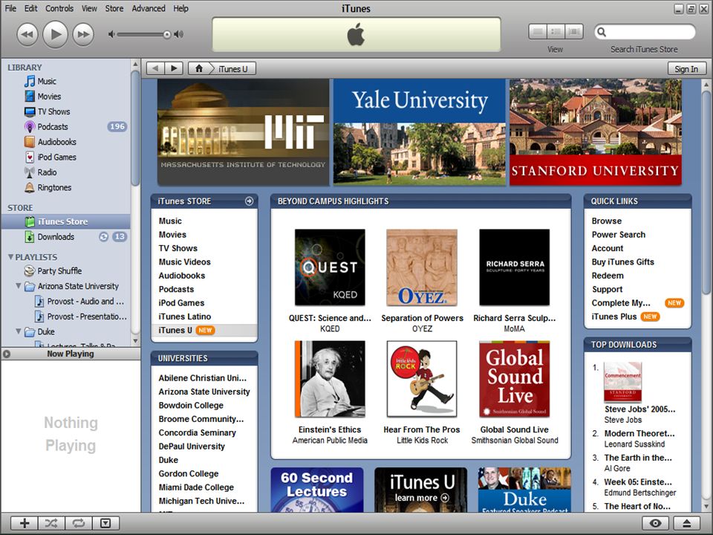The height and width of the screenshot is (535, 713).
Task: Open the File menu
Action: click(10, 8)
